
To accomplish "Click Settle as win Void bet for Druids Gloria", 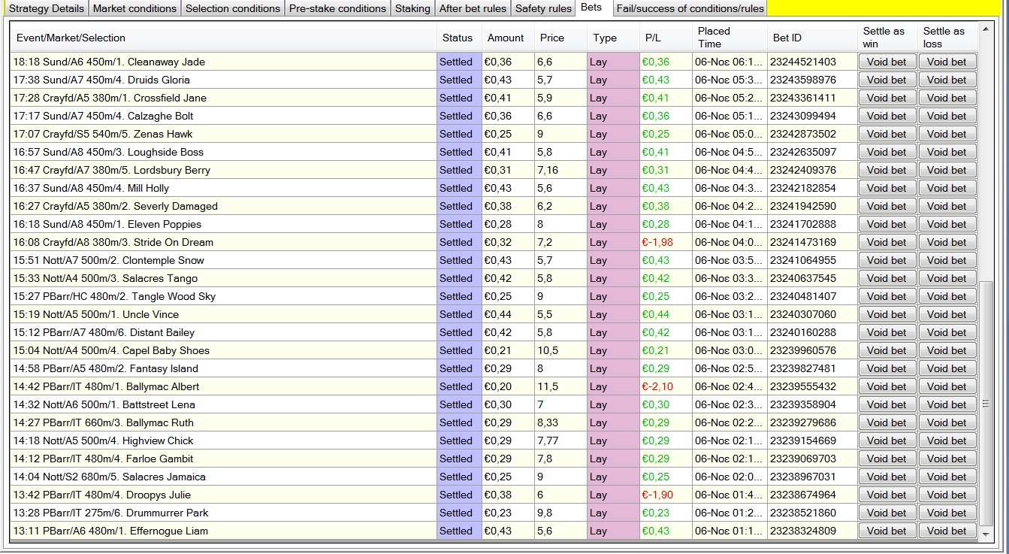I will coord(887,80).
